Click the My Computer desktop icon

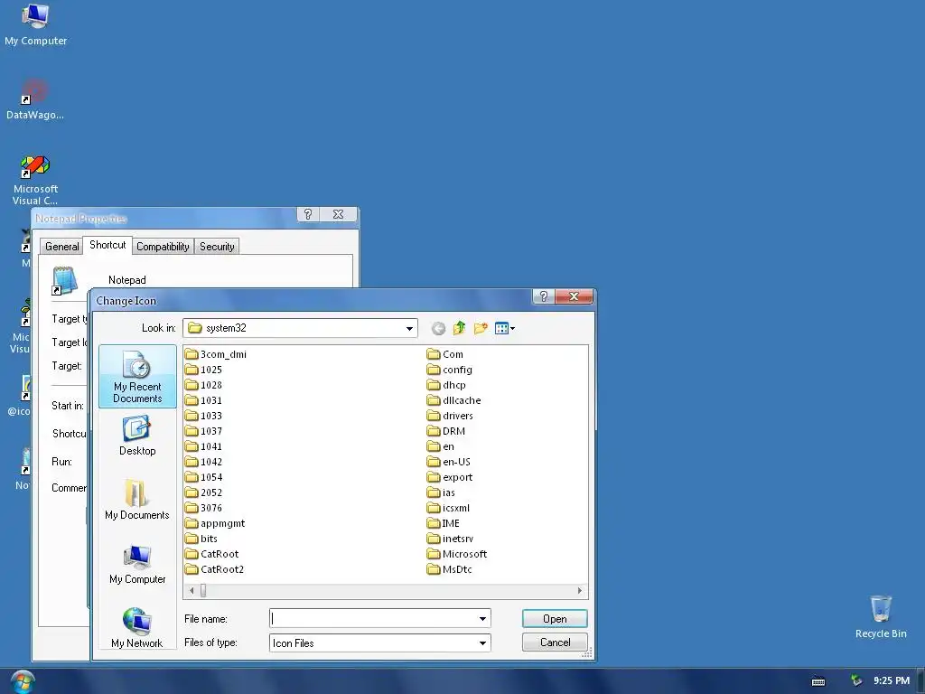(35, 24)
